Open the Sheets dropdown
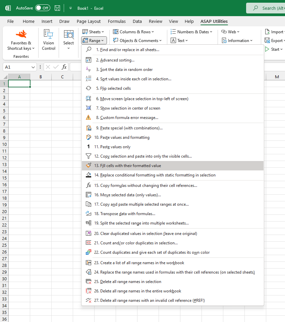The width and height of the screenshot is (285, 322). pos(93,32)
